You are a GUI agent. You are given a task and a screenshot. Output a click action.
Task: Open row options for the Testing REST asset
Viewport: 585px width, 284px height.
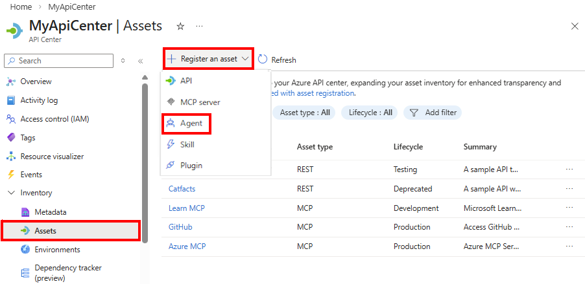click(x=569, y=169)
